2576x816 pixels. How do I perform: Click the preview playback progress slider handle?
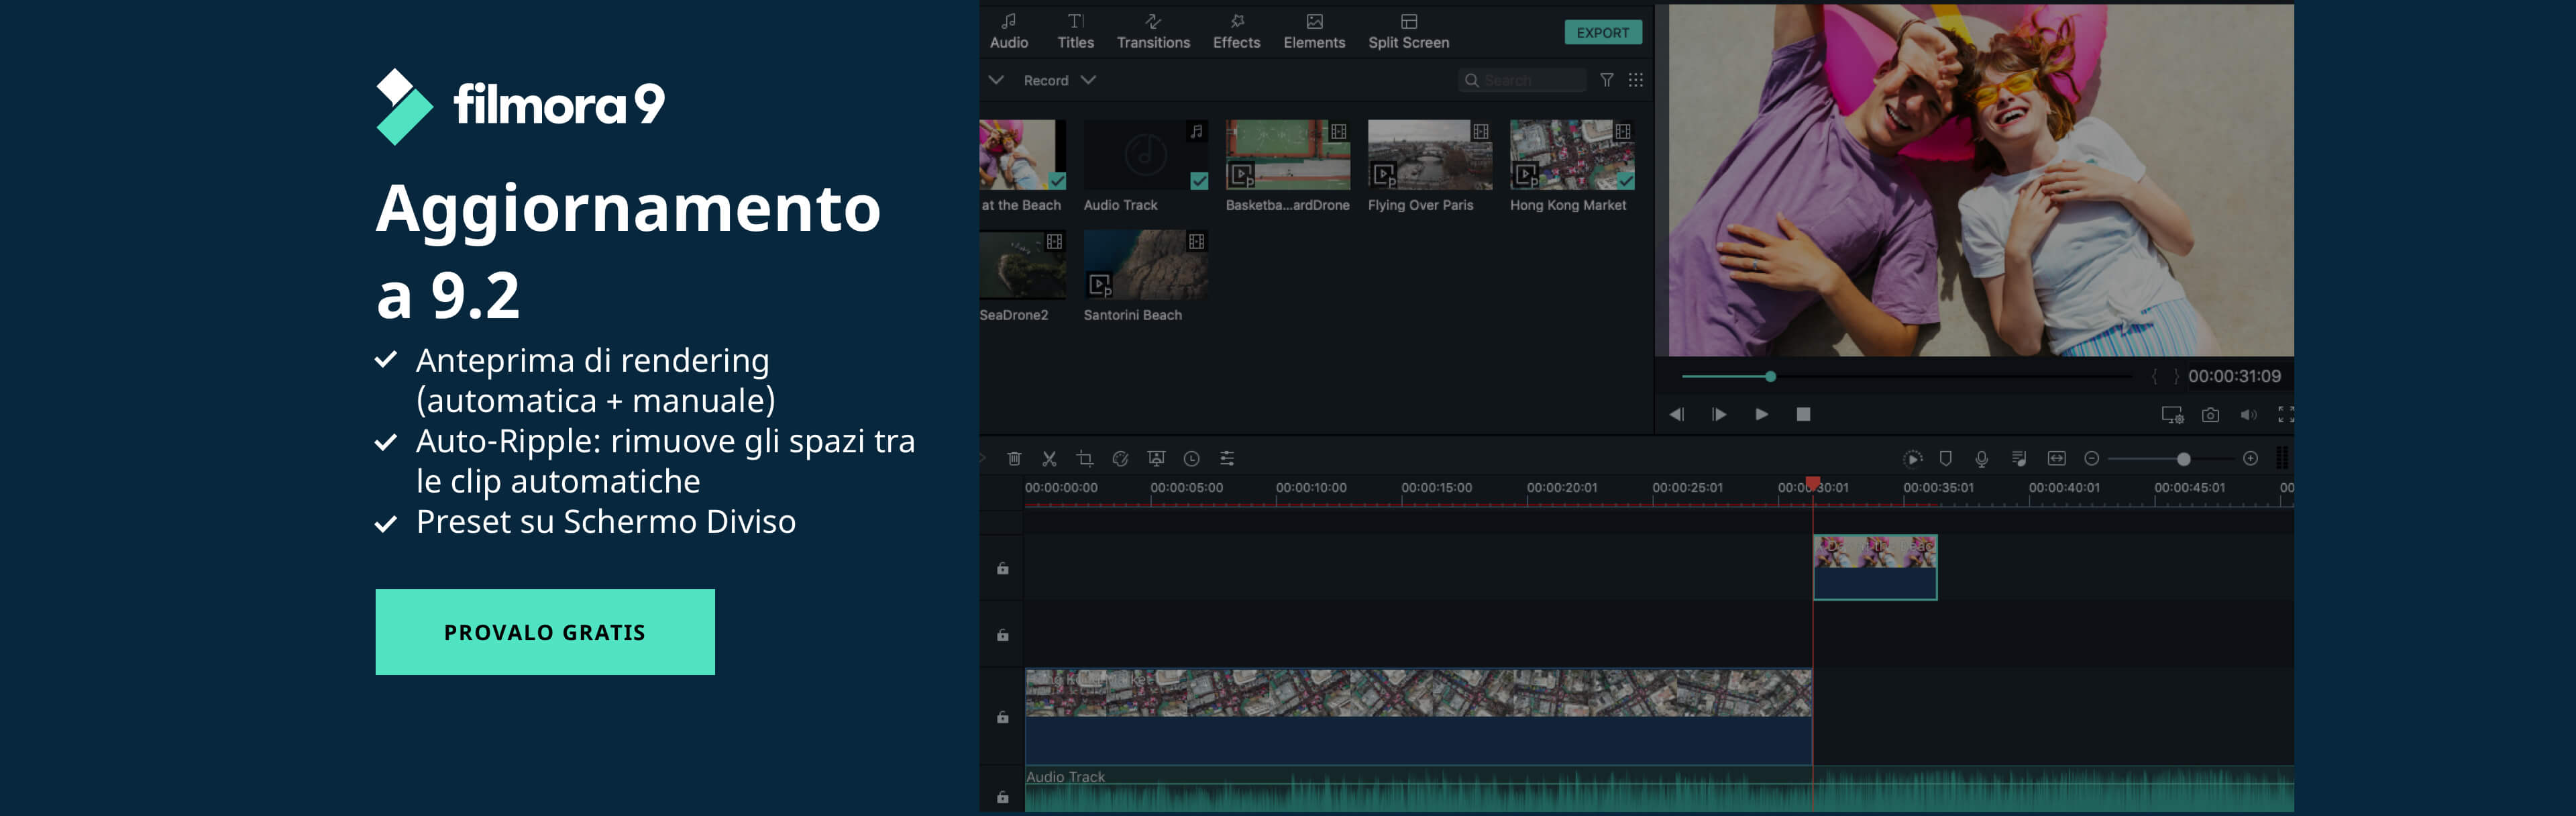pyautogui.click(x=1770, y=377)
